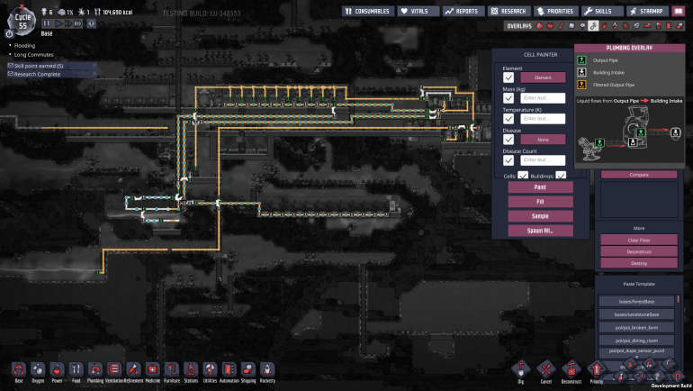693x391 pixels.
Task: Toggle the Power overlay icon
Action: (x=550, y=26)
